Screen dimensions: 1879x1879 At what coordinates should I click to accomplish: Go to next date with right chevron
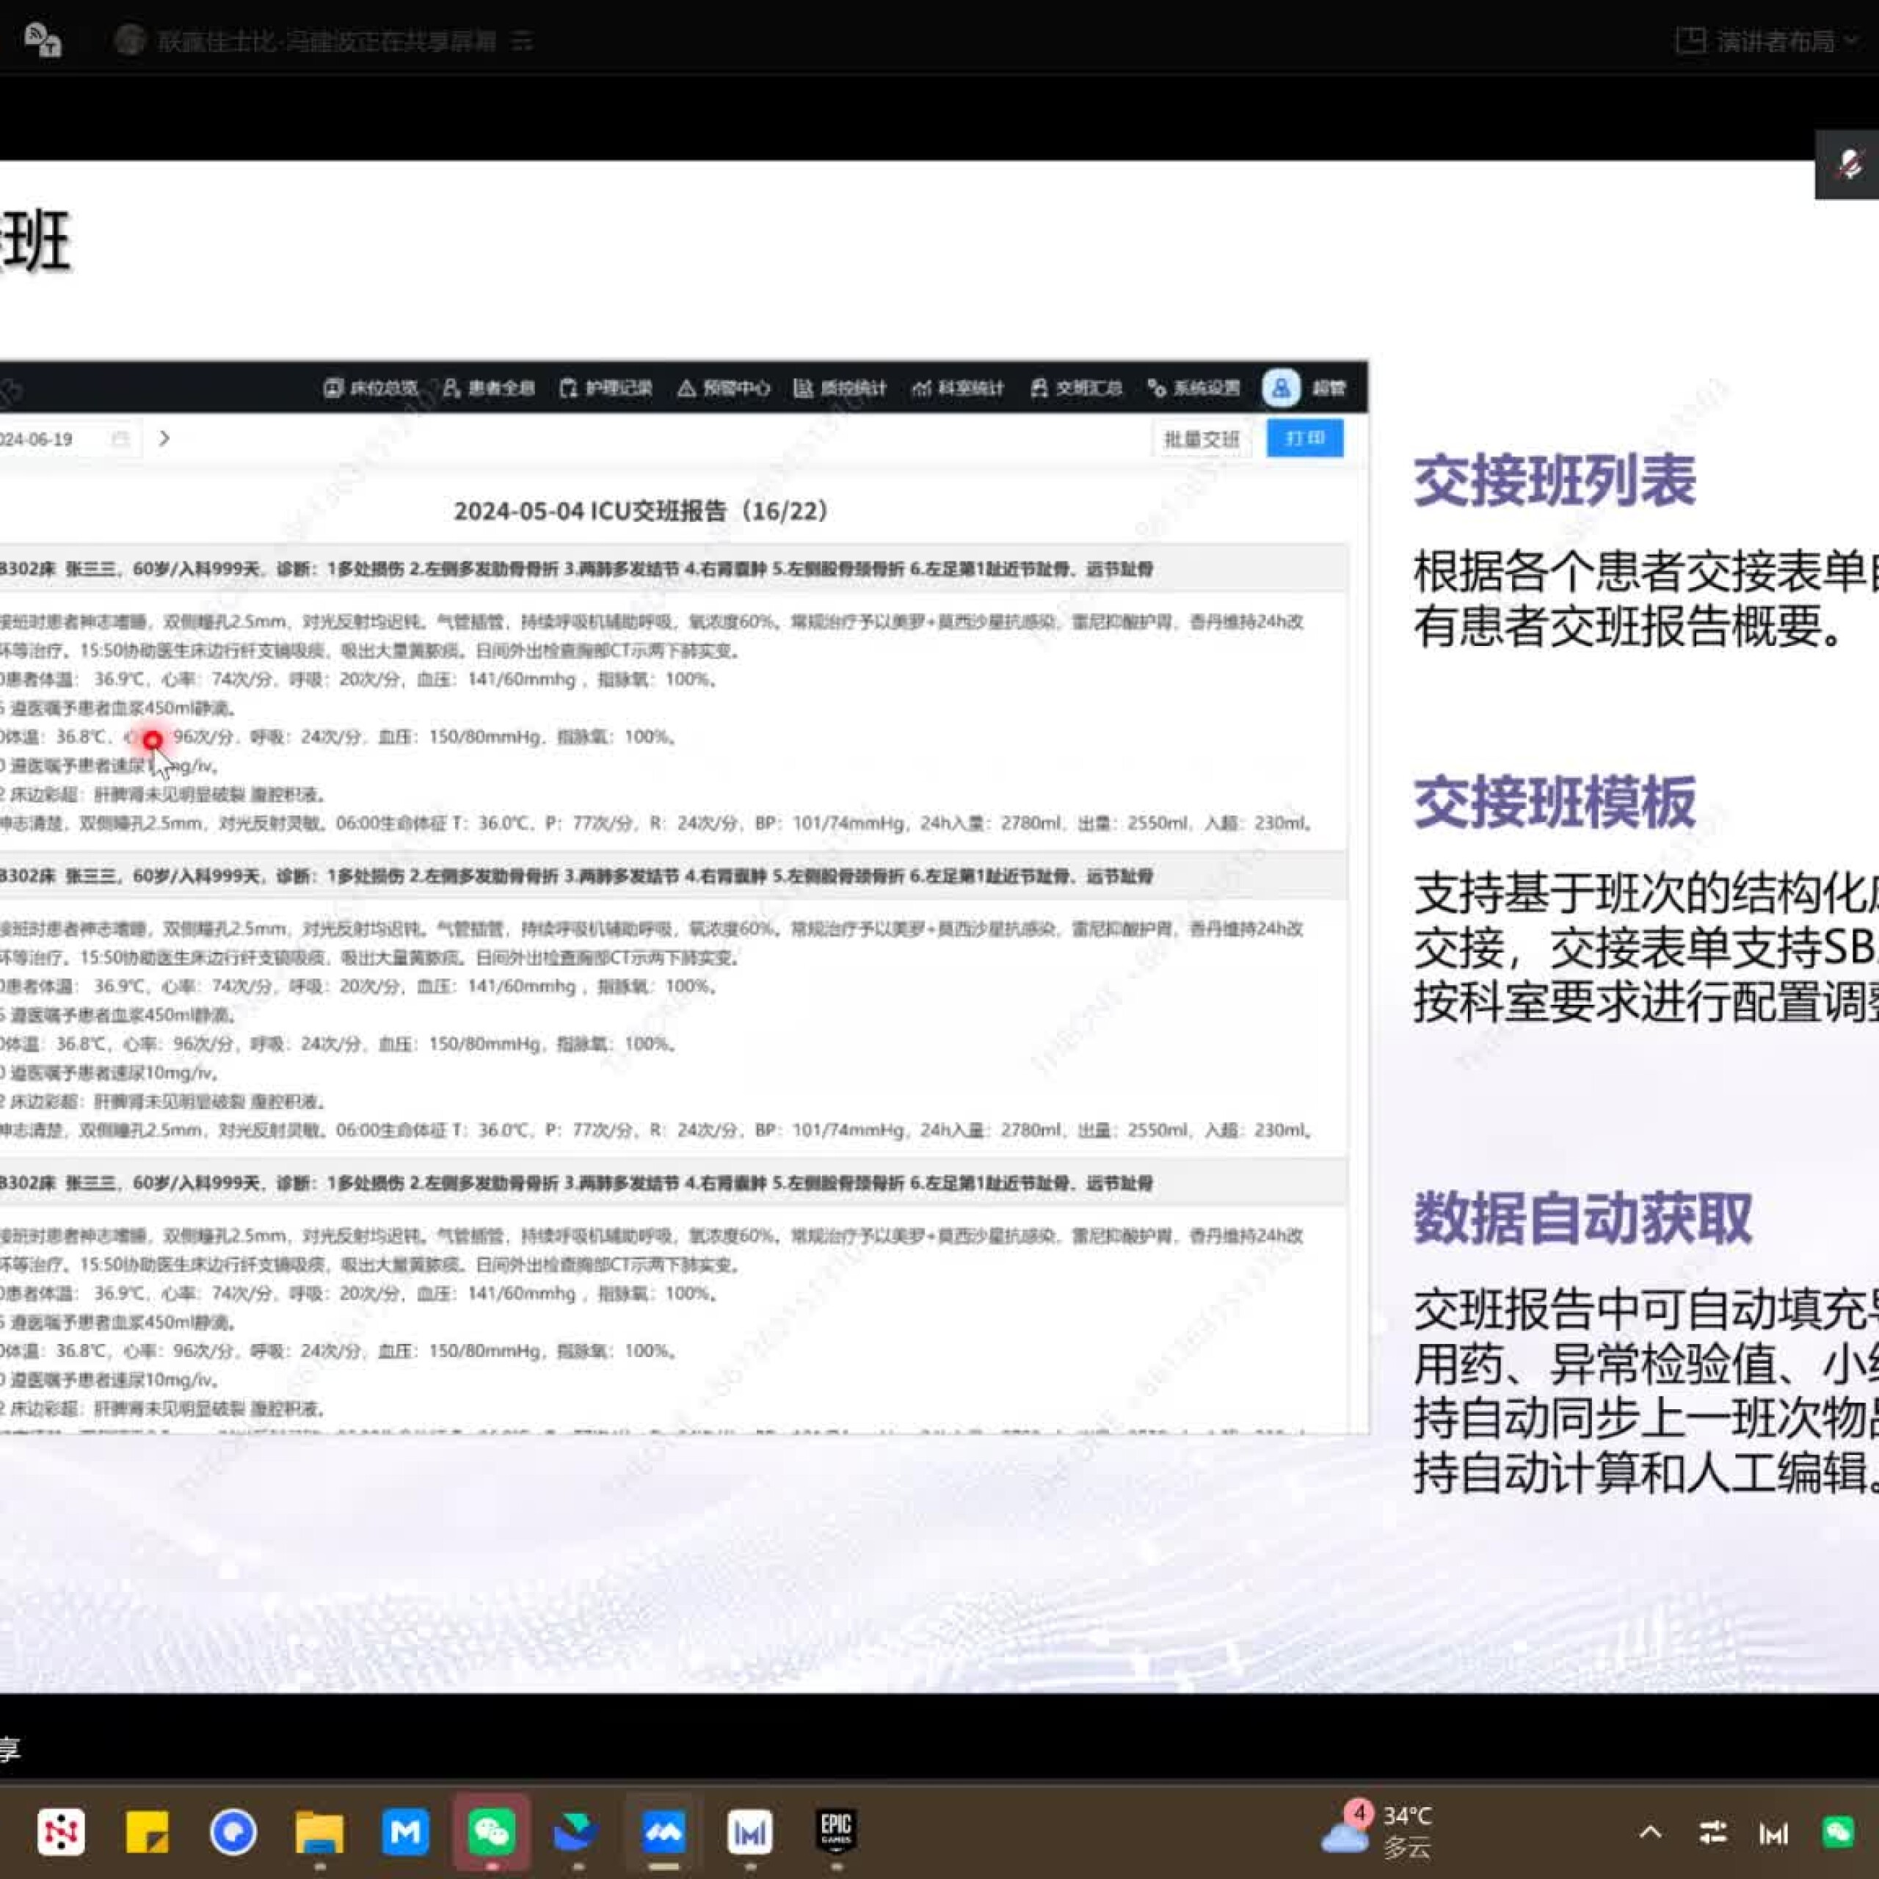(x=164, y=439)
